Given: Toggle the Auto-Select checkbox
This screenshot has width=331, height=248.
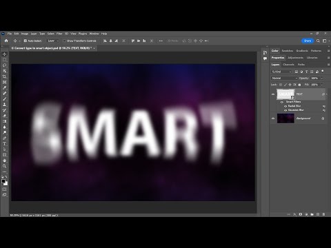Looking at the screenshot, I should tap(26, 41).
